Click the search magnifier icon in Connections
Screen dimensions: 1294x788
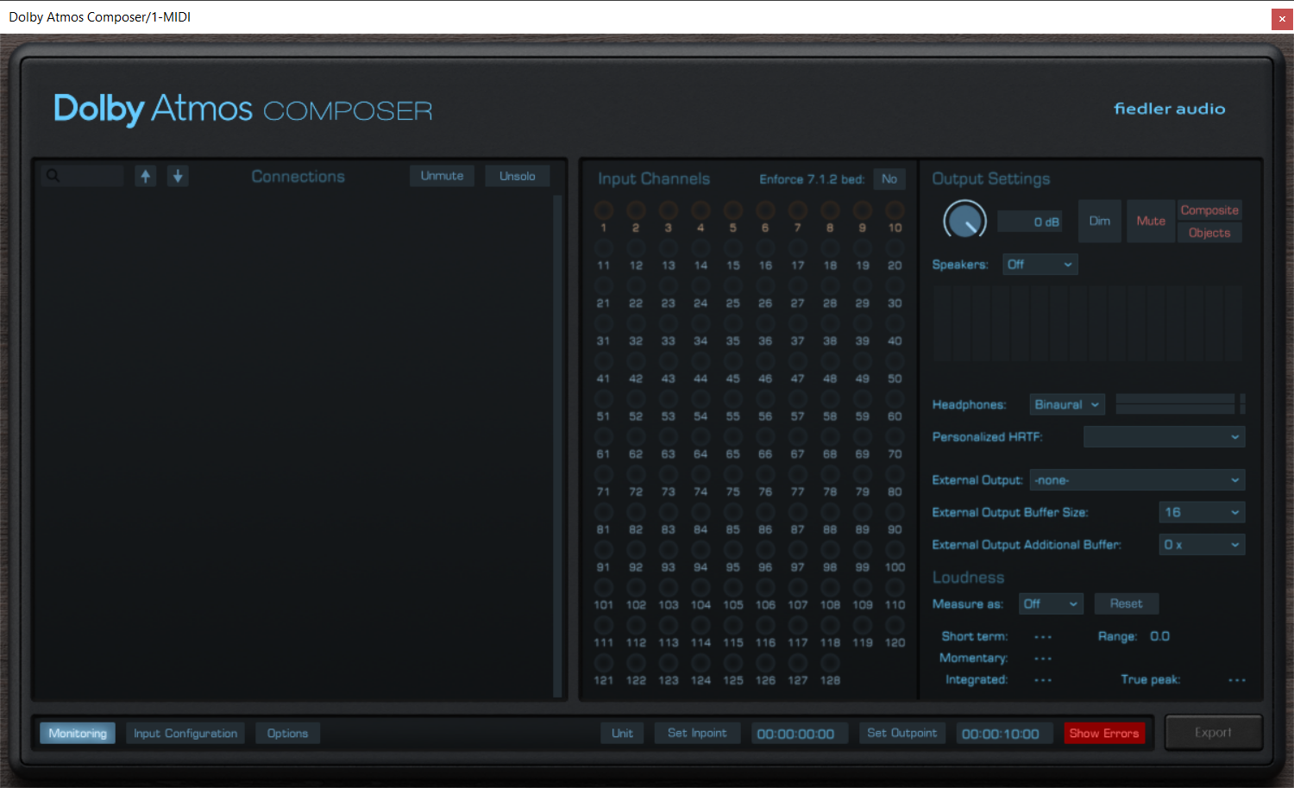pos(53,176)
